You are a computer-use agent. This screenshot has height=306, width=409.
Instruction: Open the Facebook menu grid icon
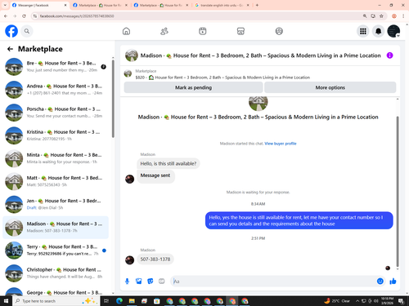point(363,31)
